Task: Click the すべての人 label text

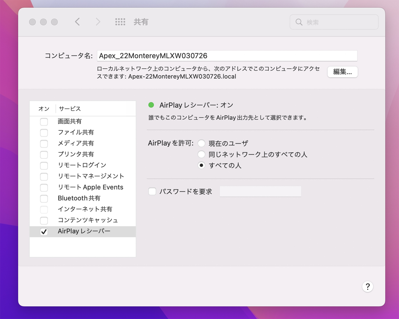Action: coord(225,165)
